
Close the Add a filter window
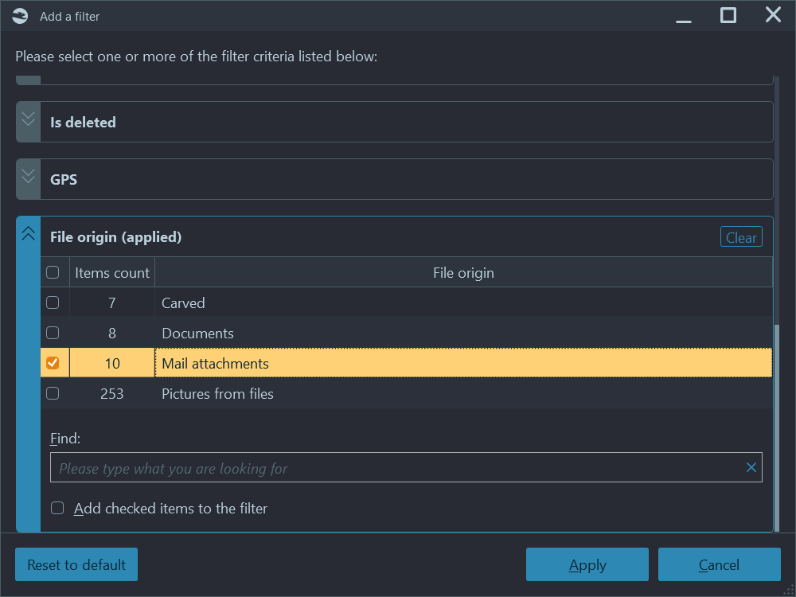click(773, 15)
